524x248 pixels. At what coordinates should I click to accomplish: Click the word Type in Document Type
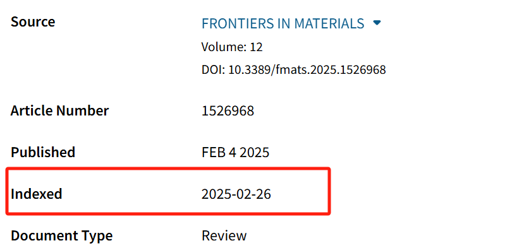(97, 237)
